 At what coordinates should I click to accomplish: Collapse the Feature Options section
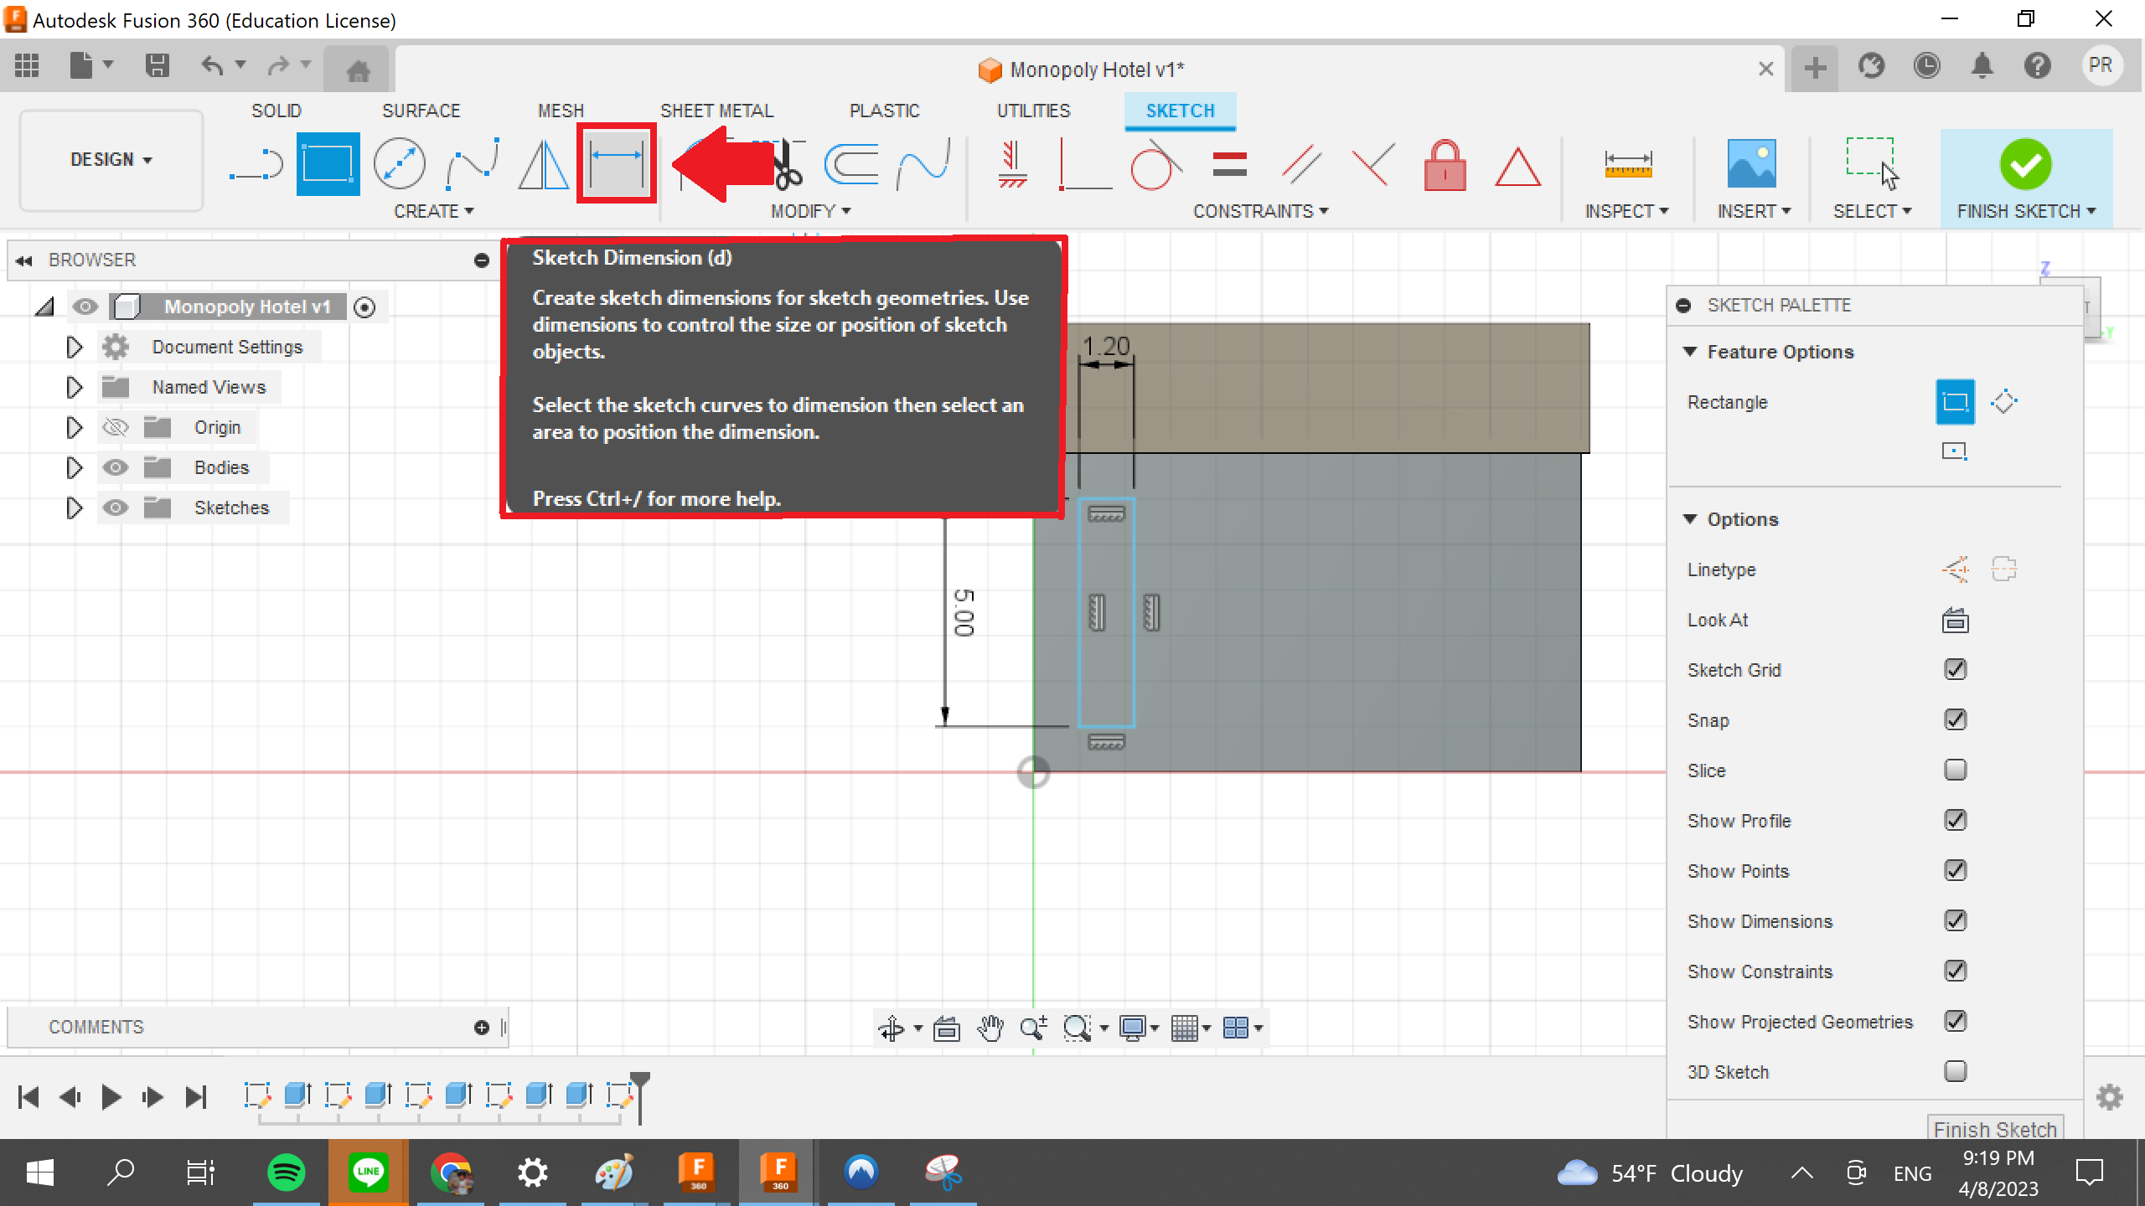[1692, 352]
